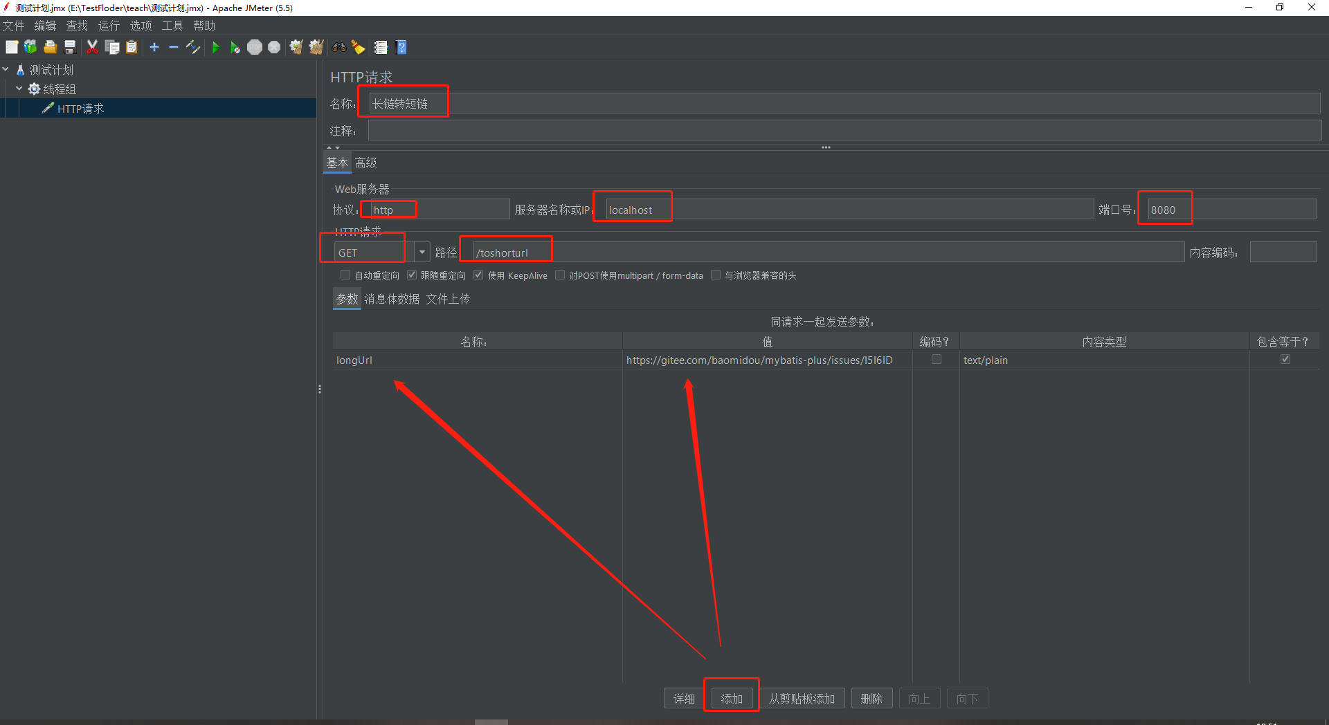Collapse the 测试计划 tree node

click(x=6, y=70)
